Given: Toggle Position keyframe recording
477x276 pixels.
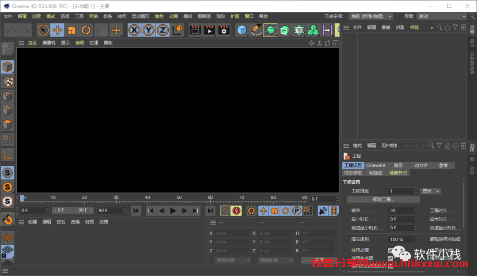Looking at the screenshot, I should click(x=263, y=211).
